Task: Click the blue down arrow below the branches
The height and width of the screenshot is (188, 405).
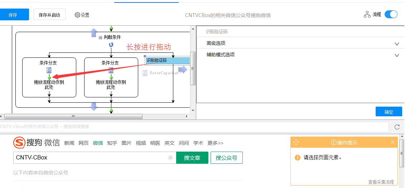Action: click(93, 106)
